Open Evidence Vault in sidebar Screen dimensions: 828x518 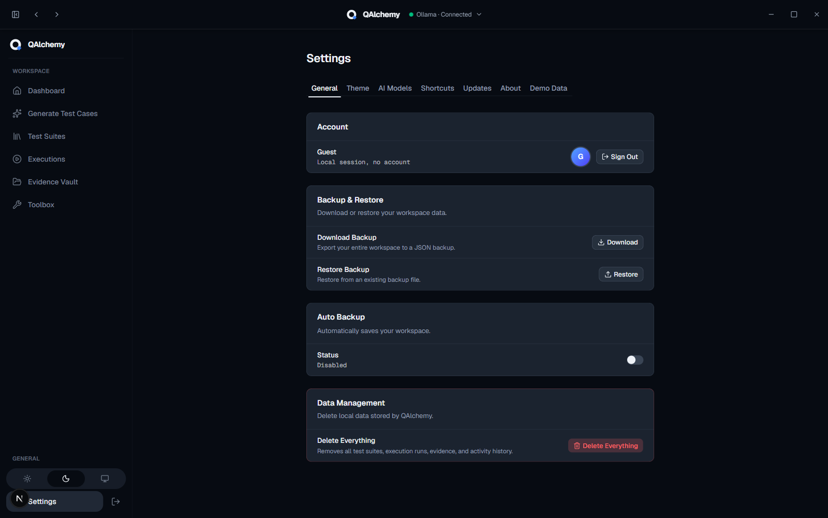coord(66,182)
